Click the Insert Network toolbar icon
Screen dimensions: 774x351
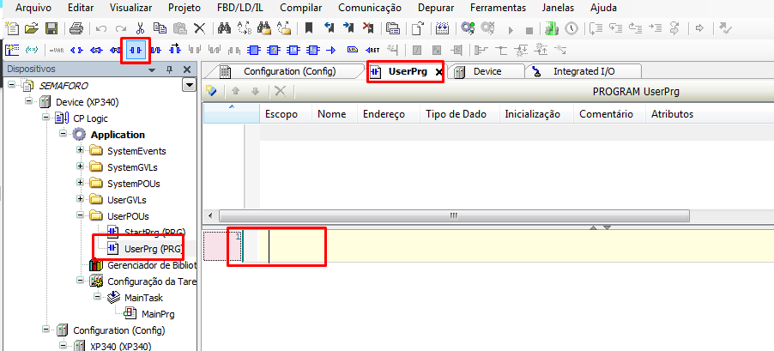click(12, 49)
